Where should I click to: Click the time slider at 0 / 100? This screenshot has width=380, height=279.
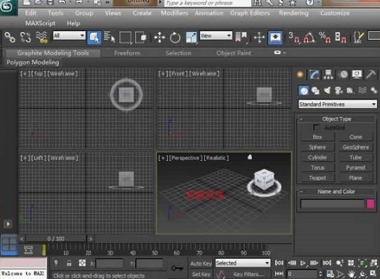tap(56, 239)
